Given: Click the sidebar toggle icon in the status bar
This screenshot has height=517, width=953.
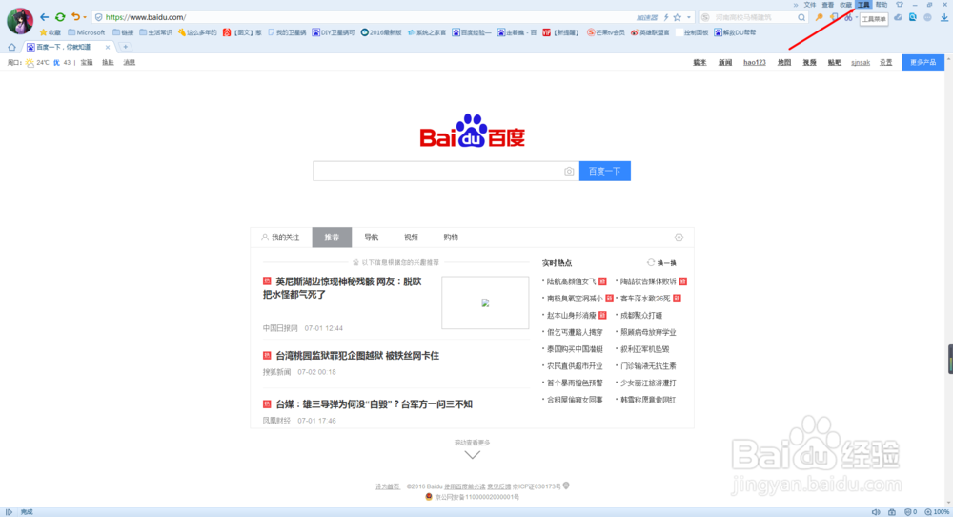Looking at the screenshot, I should pyautogui.click(x=9, y=512).
